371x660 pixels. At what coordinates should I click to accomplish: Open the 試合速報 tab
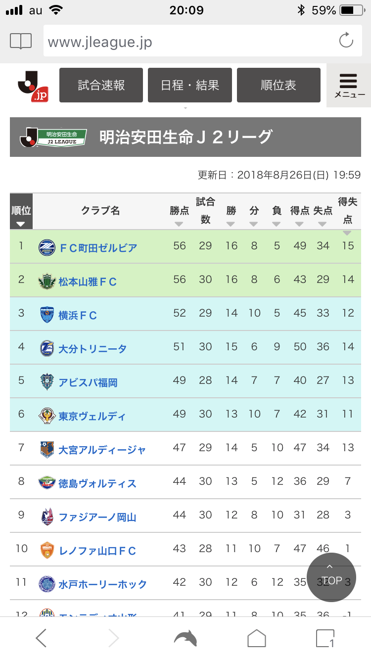[x=101, y=85]
